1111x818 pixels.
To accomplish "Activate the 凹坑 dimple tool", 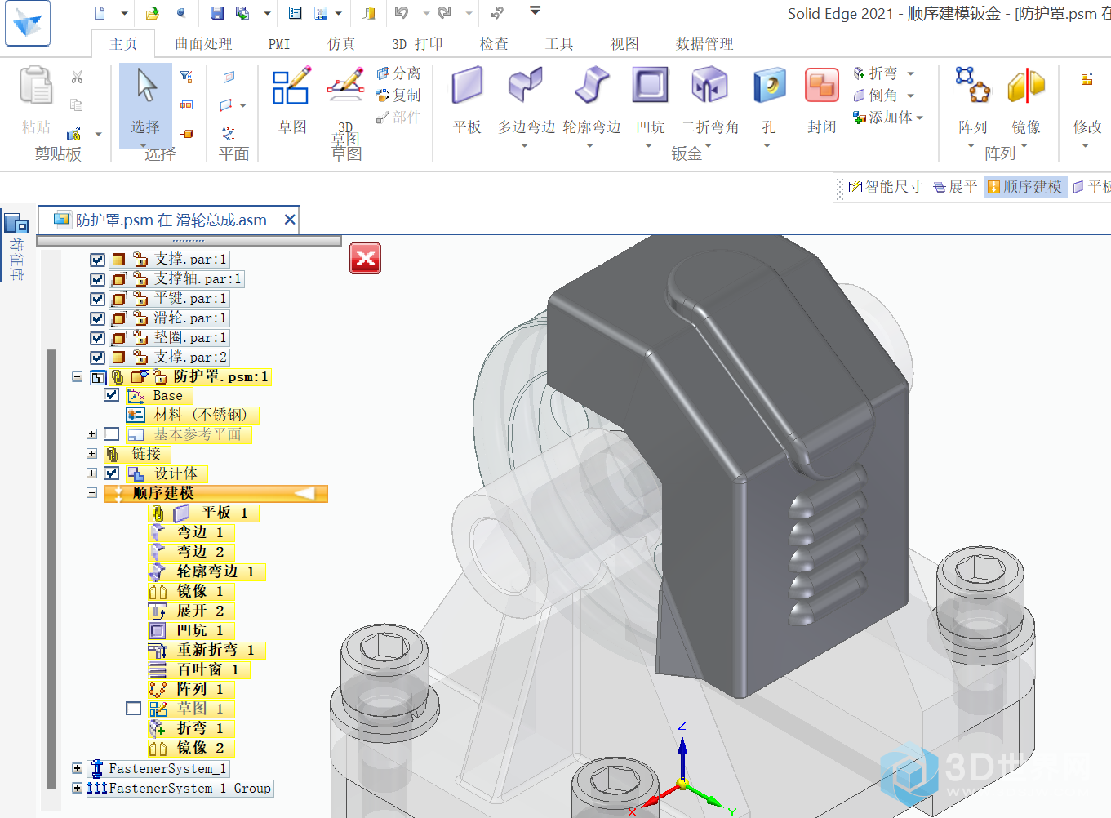I will tap(650, 100).
